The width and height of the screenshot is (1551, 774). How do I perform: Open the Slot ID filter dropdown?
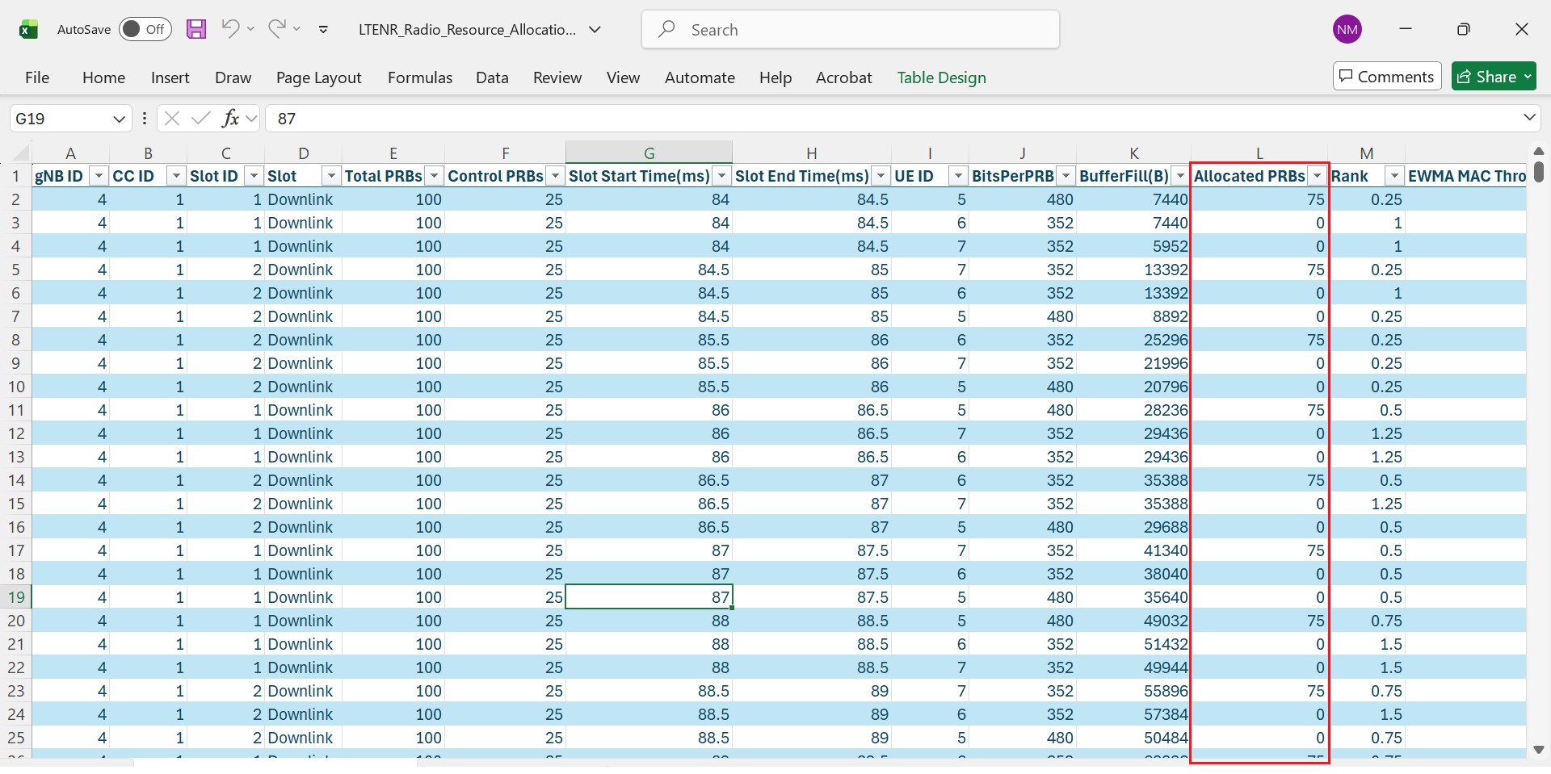[254, 175]
